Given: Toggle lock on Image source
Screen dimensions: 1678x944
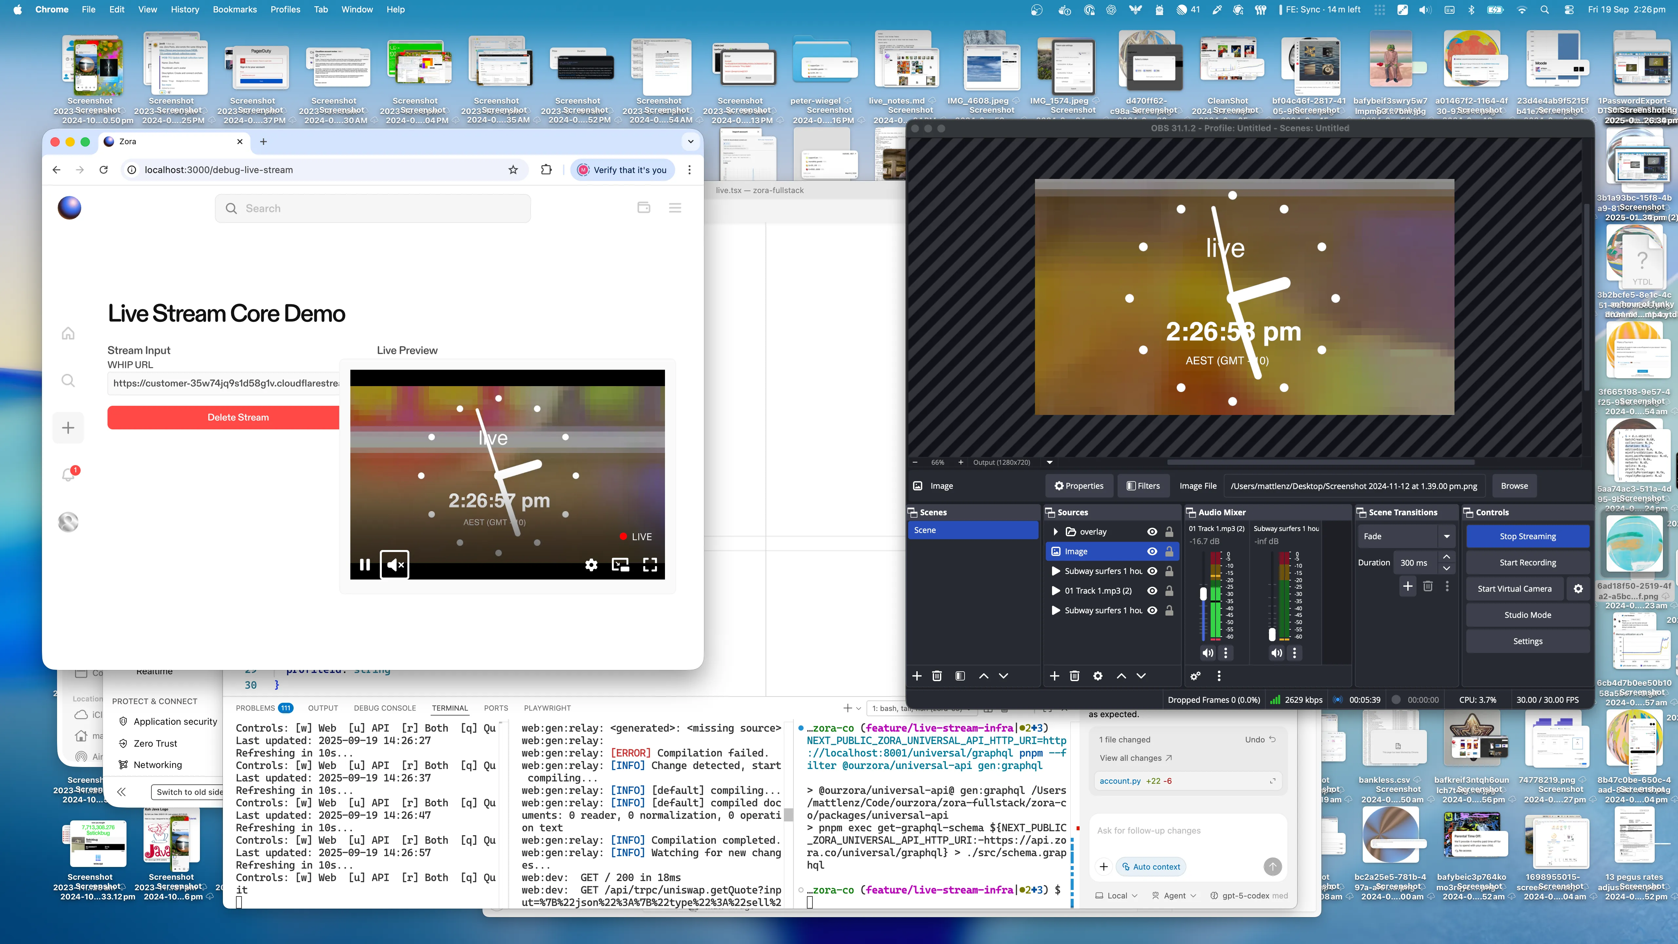Looking at the screenshot, I should tap(1169, 551).
